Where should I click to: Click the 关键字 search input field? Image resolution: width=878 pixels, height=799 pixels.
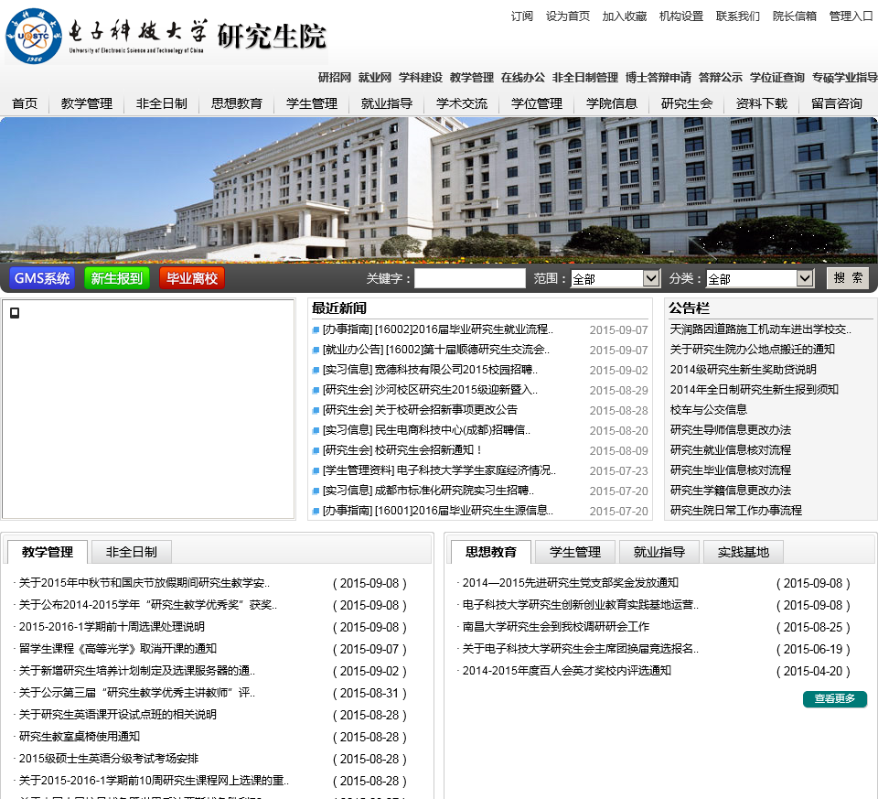[x=470, y=278]
